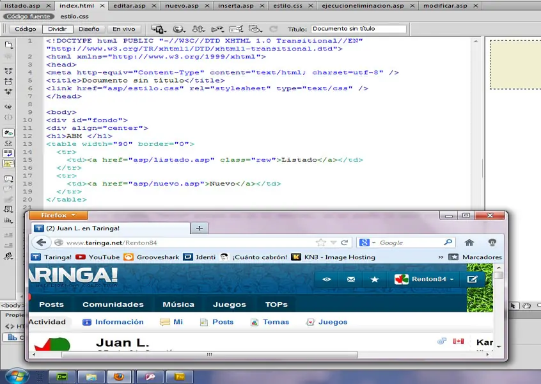Open the YouTube bookmark in Firefox
This screenshot has width=541, height=384.
click(x=98, y=257)
